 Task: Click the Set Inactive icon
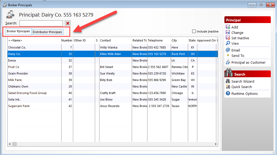tap(228, 38)
